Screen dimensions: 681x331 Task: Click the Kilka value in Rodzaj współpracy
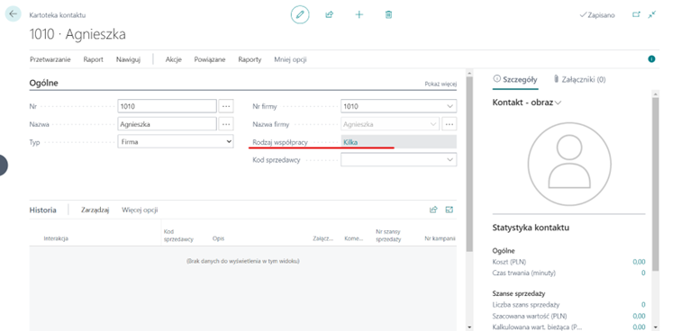point(350,142)
